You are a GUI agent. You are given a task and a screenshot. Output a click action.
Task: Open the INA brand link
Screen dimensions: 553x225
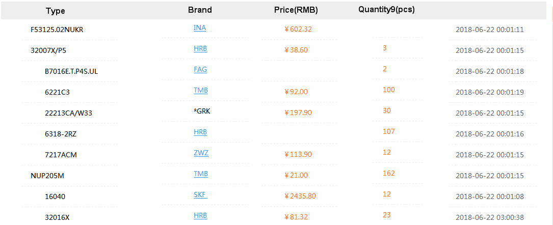click(x=200, y=28)
